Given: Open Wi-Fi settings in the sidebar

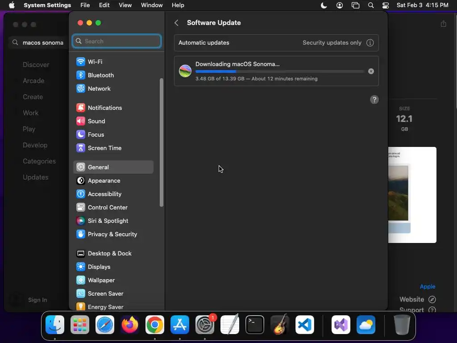Looking at the screenshot, I should pyautogui.click(x=113, y=62).
